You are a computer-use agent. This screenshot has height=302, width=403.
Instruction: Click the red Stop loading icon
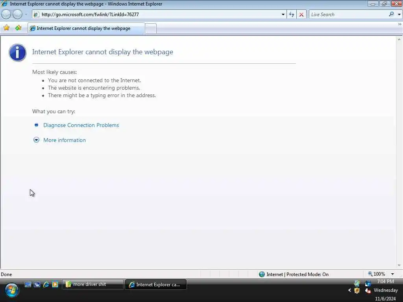tap(301, 15)
